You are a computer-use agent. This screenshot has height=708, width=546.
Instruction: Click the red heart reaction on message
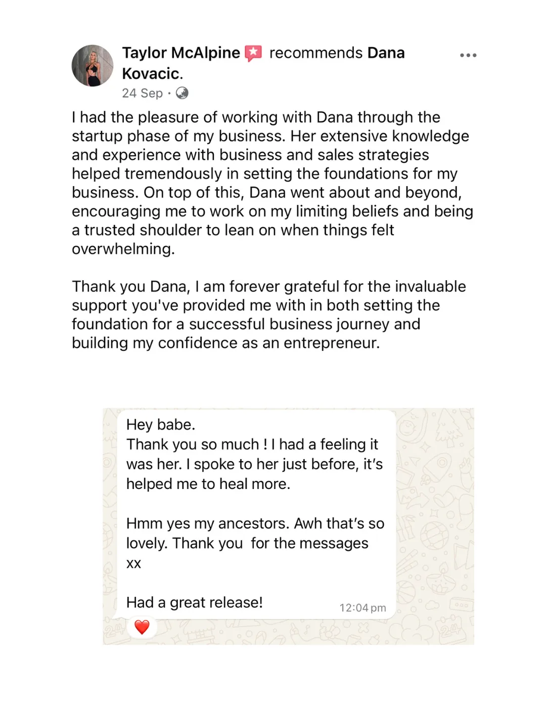point(142,627)
